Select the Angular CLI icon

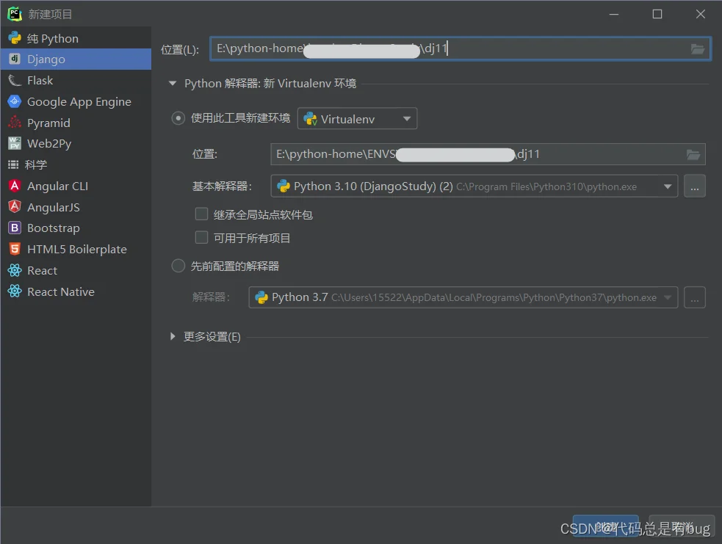click(x=15, y=186)
